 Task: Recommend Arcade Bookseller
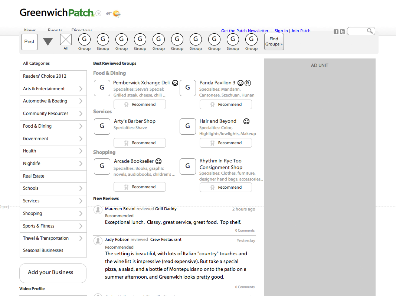[140, 187]
